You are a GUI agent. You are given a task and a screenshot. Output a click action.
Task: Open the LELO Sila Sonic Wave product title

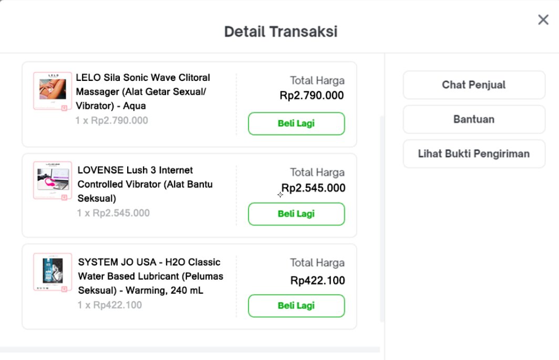142,91
